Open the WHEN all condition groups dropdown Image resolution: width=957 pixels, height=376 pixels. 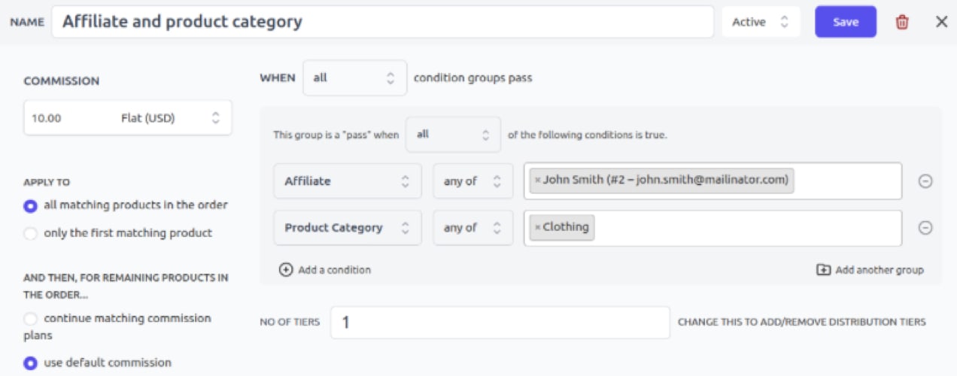point(355,77)
